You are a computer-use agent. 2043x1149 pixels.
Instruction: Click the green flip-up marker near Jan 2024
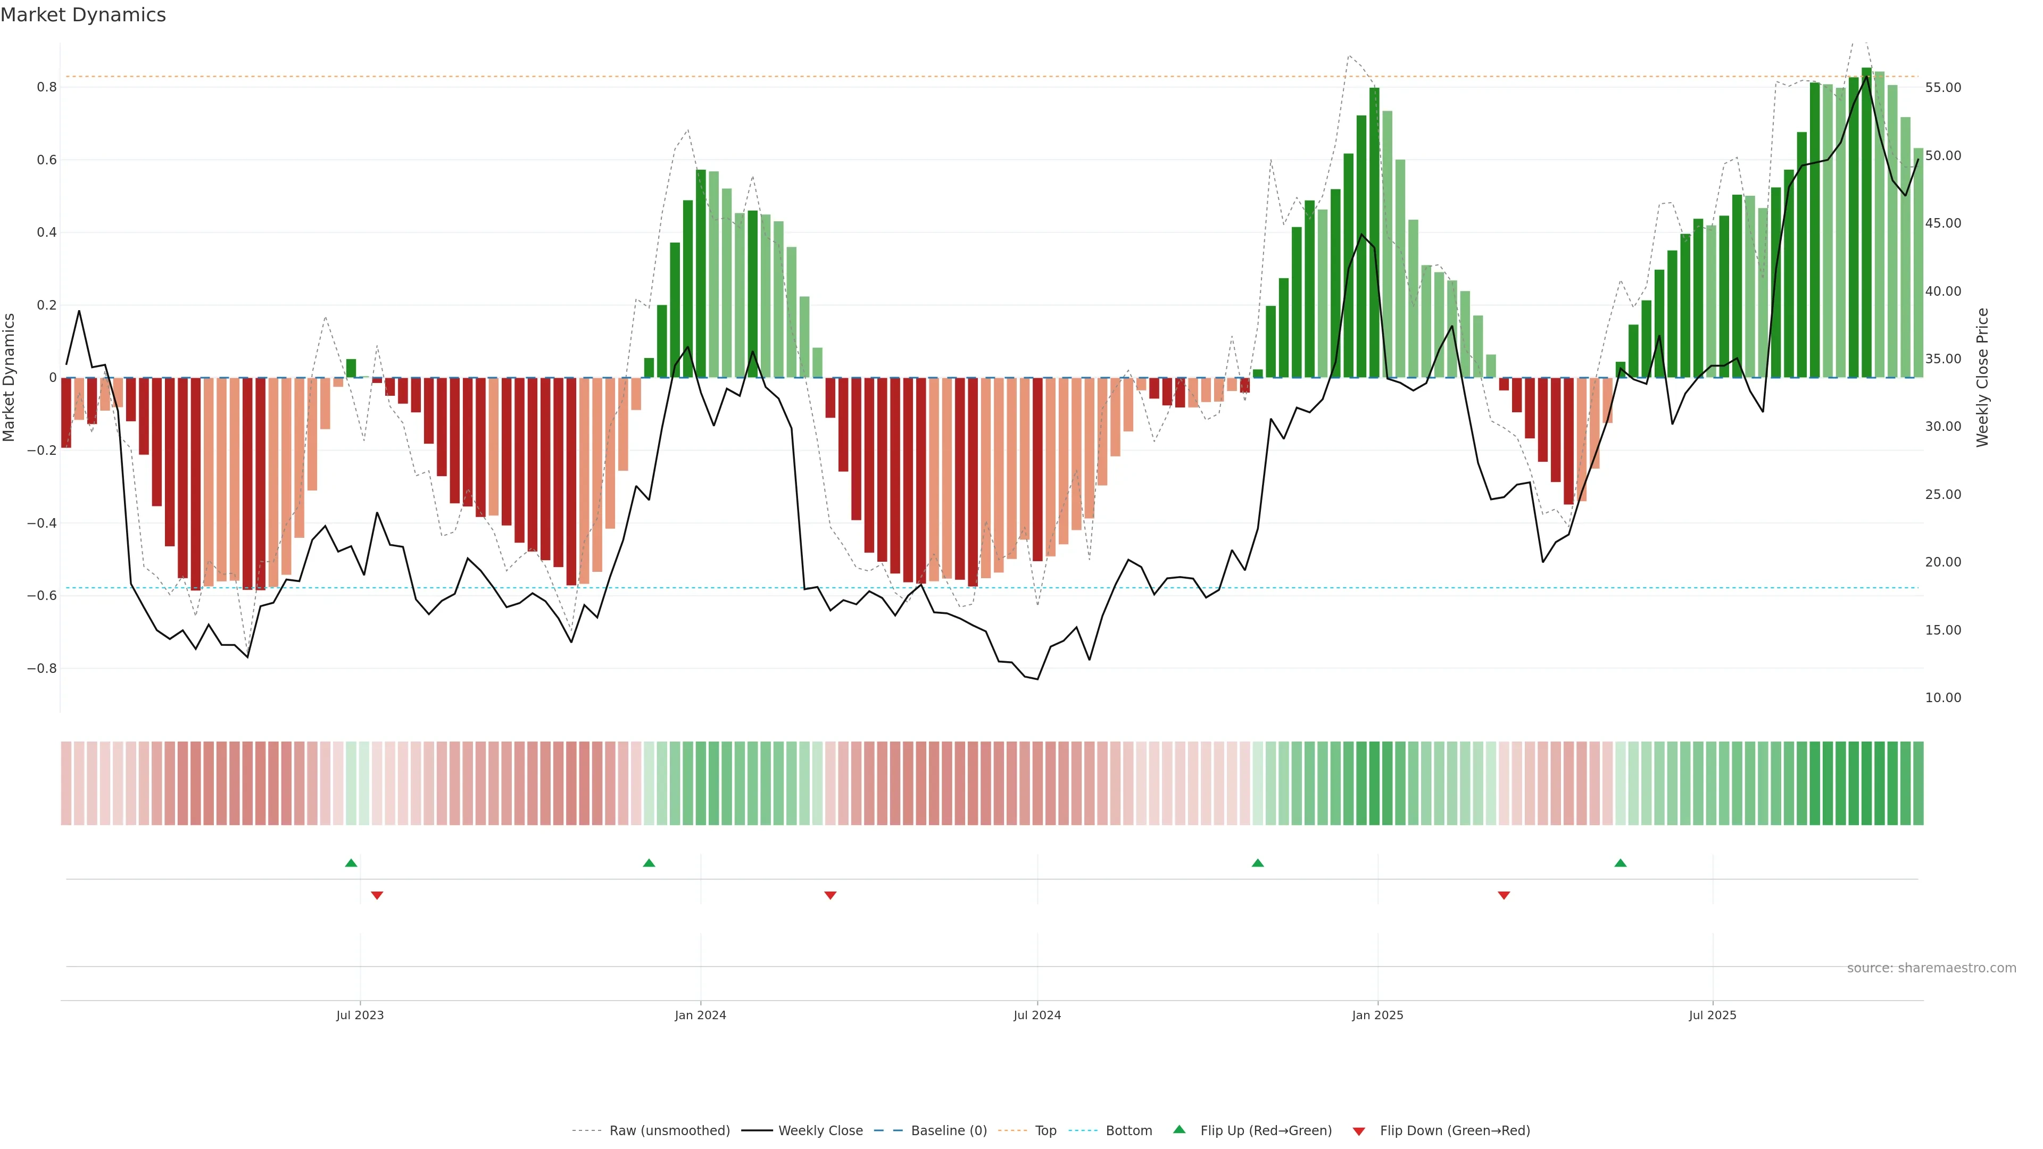(x=649, y=863)
